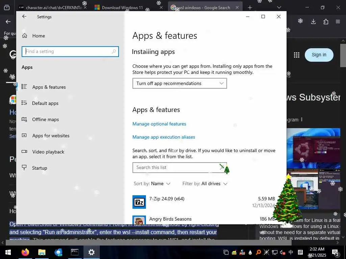Switch to character.ai browser tab

pos(53,7)
